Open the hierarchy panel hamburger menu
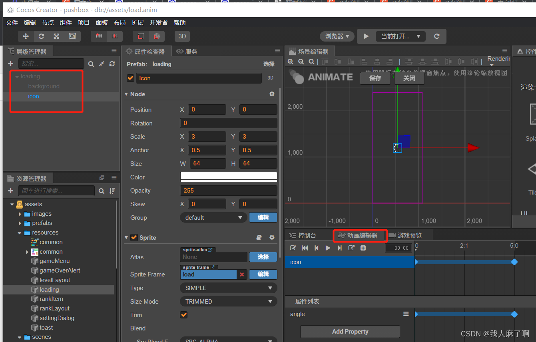The image size is (536, 342). pyautogui.click(x=114, y=51)
